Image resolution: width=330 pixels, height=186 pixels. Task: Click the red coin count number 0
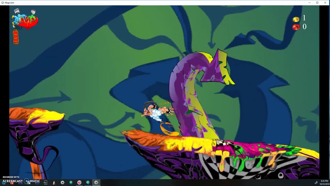click(304, 27)
